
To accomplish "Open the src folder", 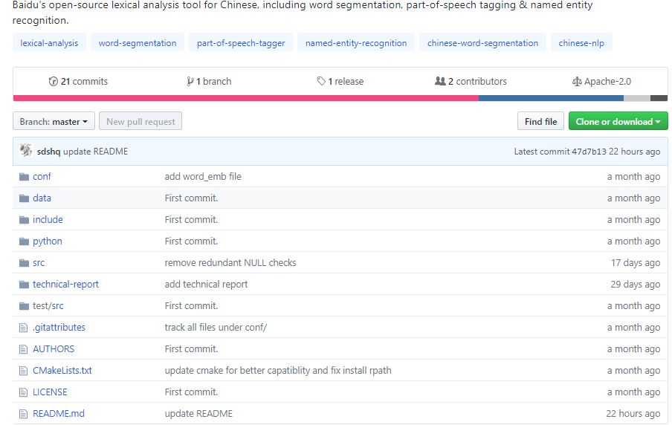I will point(39,263).
